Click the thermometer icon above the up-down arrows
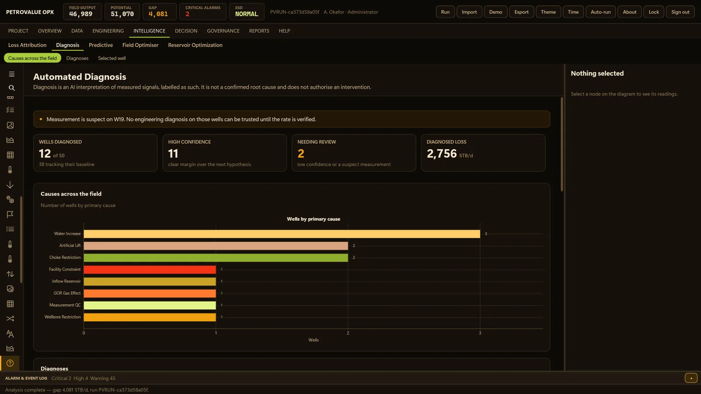Screen dimensions: 701x394 pyautogui.click(x=10, y=259)
